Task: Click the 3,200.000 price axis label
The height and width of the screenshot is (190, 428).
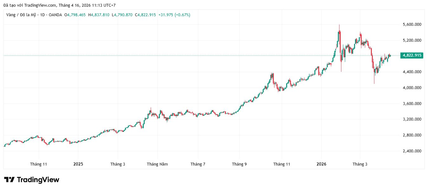Action: tap(412, 119)
